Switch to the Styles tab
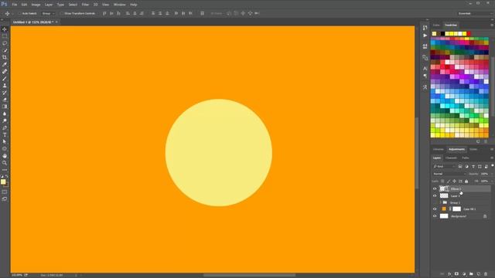Screen dimensions: 495x278 pyautogui.click(x=473, y=149)
